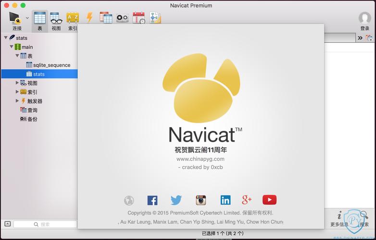Open the Backup tape toolbar icon
Viewport: 376px width, 240px height.
(122, 18)
